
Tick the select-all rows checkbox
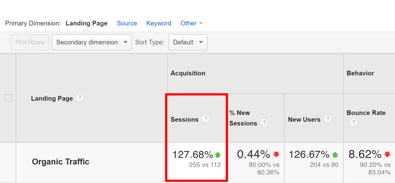point(8,98)
